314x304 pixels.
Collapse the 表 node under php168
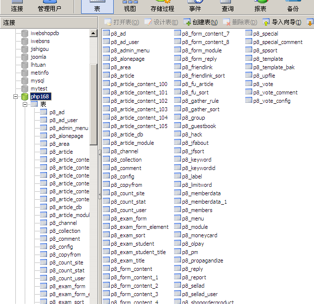[25, 104]
